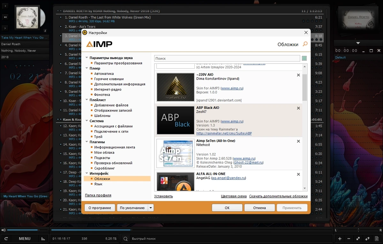Open xpand12901.deviantart.com link
383x244 pixels.
[x=219, y=100]
